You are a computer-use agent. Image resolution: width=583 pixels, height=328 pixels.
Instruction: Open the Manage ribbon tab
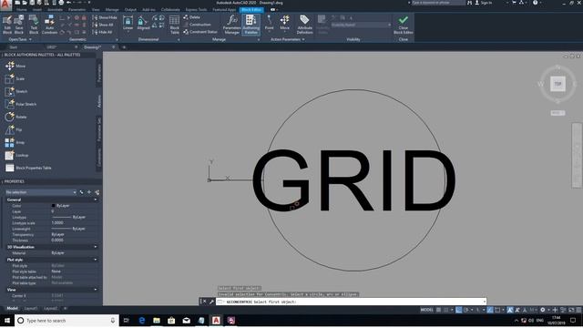[x=112, y=10]
